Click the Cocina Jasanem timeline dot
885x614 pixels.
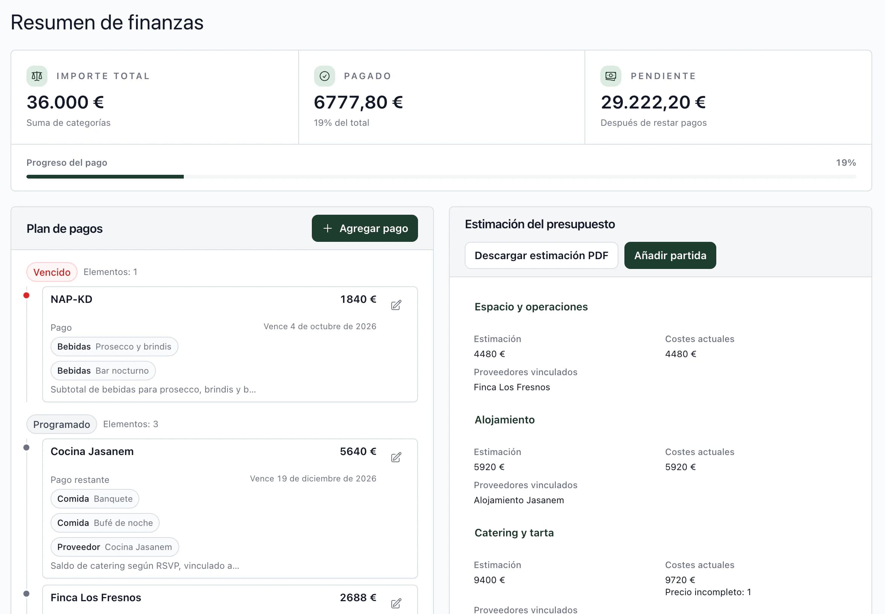26,448
